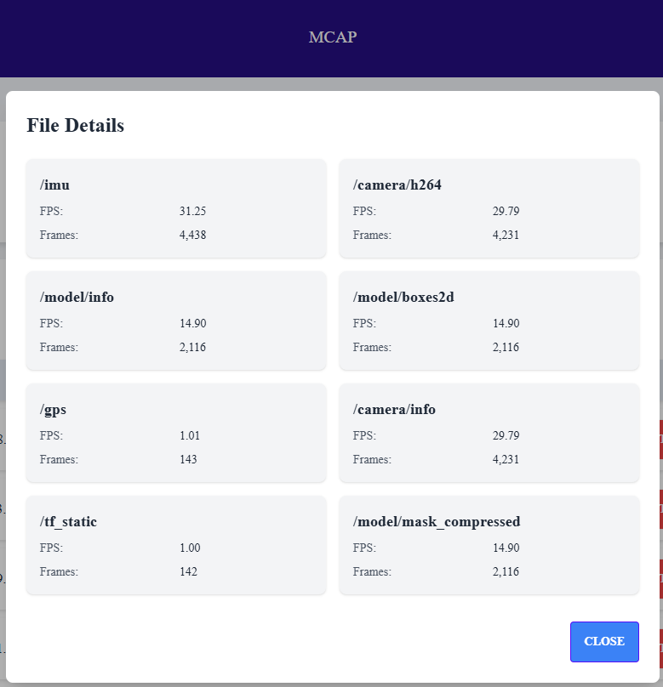
Task: Click the CLOSE button to dismiss dialog
Action: pyautogui.click(x=604, y=642)
